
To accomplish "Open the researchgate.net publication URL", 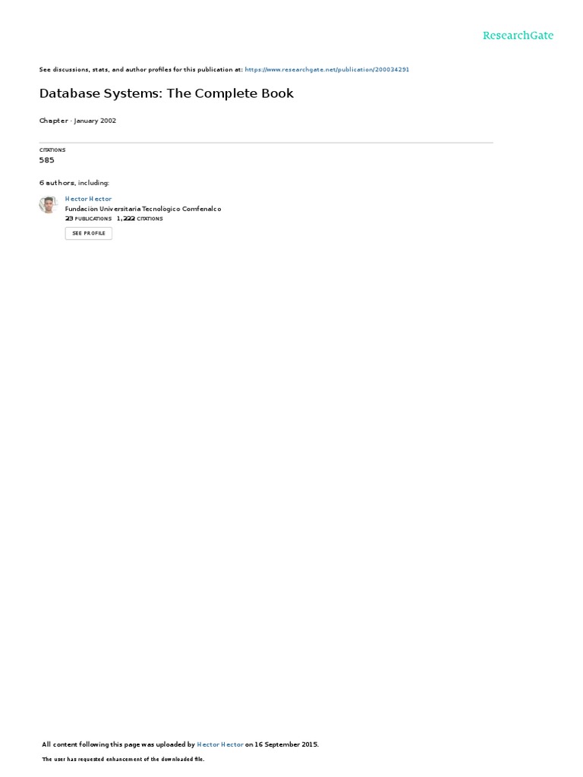I will pos(326,69).
